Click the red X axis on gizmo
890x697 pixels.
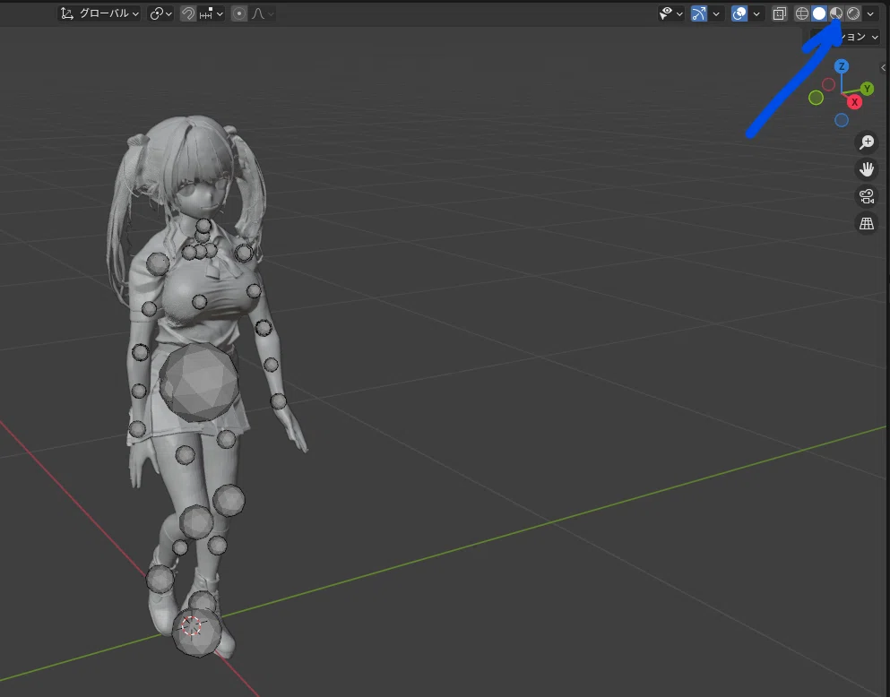[854, 102]
